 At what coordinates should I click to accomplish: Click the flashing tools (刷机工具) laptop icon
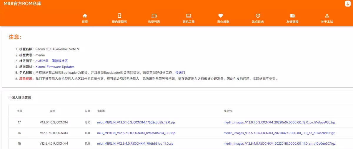pyautogui.click(x=189, y=16)
